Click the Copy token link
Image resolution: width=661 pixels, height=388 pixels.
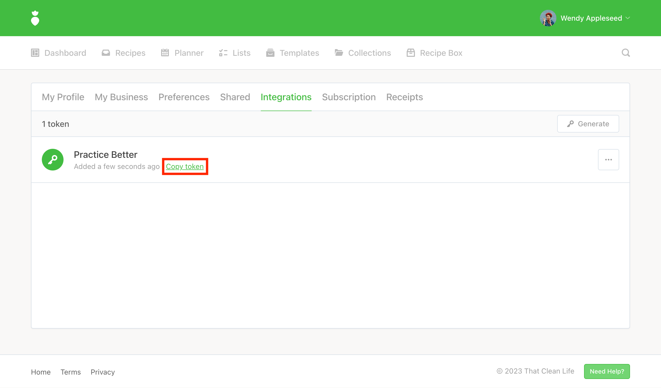point(185,166)
